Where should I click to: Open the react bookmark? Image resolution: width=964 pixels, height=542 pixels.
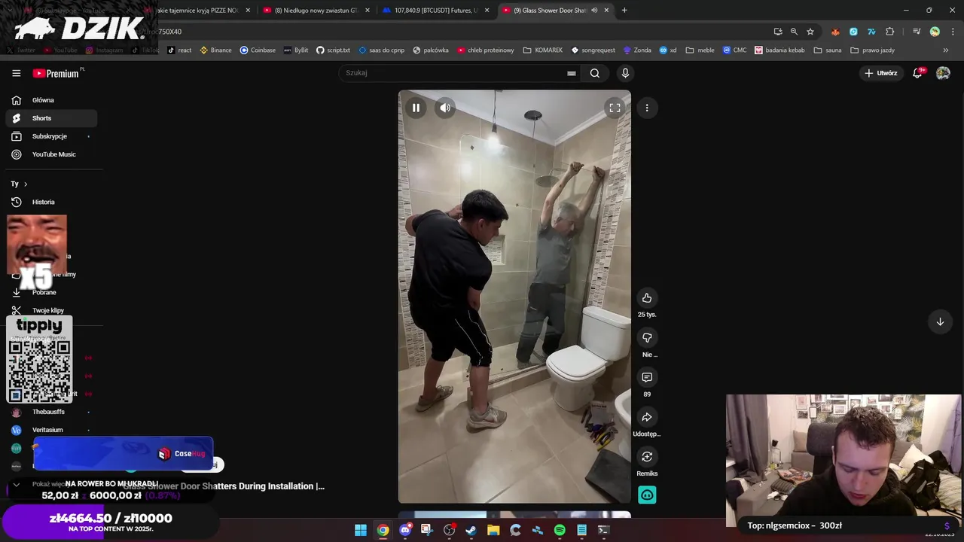[178, 50]
